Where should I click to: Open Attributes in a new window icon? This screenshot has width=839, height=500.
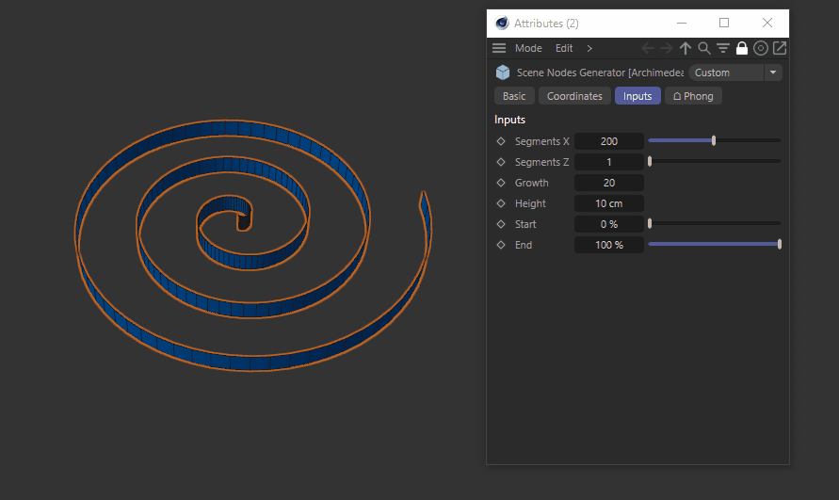[x=780, y=48]
